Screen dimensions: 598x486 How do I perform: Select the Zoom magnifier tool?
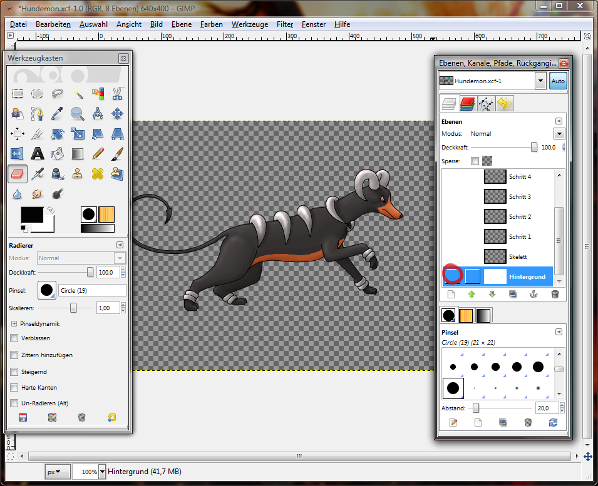(78, 113)
